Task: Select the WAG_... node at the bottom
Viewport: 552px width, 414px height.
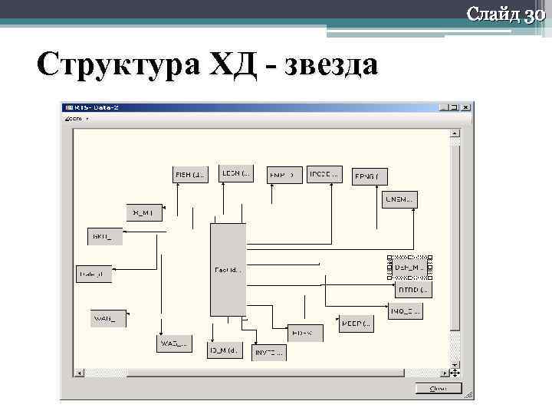Action: click(x=174, y=343)
